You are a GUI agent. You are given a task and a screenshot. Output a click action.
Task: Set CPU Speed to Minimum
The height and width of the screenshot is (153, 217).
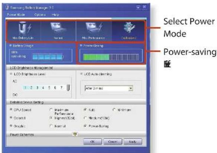[114, 110]
